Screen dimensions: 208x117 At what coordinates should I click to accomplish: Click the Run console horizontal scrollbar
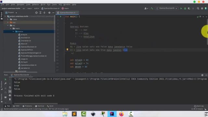[x=36, y=103]
